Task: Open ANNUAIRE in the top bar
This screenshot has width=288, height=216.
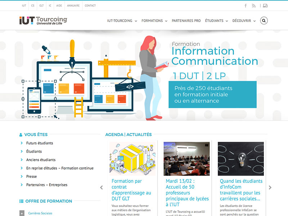Action: [x=73, y=6]
